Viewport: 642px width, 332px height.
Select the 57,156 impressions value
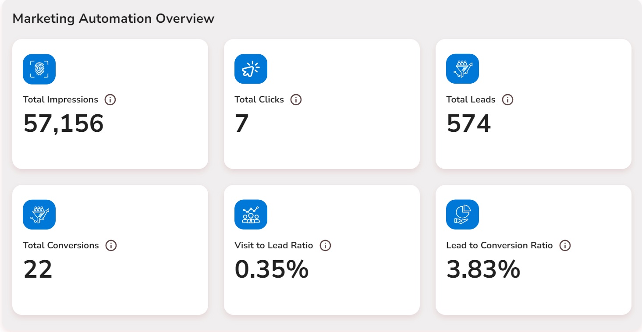click(x=64, y=124)
